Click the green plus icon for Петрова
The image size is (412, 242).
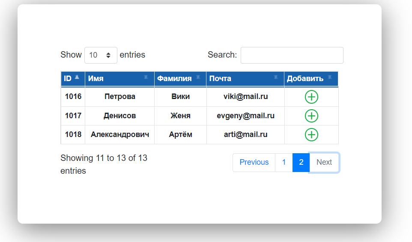311,97
